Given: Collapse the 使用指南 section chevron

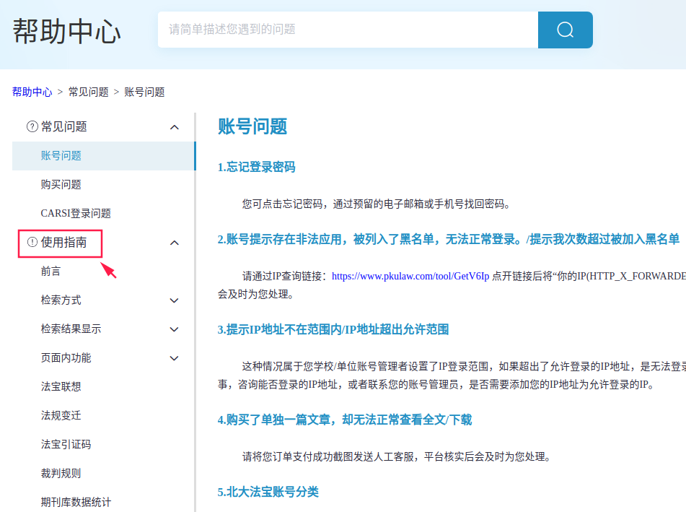Looking at the screenshot, I should tap(174, 243).
